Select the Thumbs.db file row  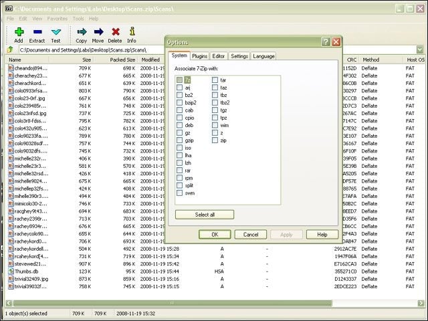click(213, 272)
